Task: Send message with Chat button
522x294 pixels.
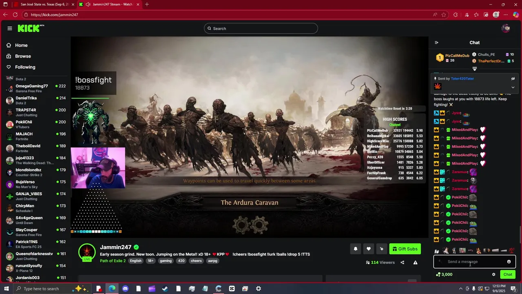Action: point(508,274)
